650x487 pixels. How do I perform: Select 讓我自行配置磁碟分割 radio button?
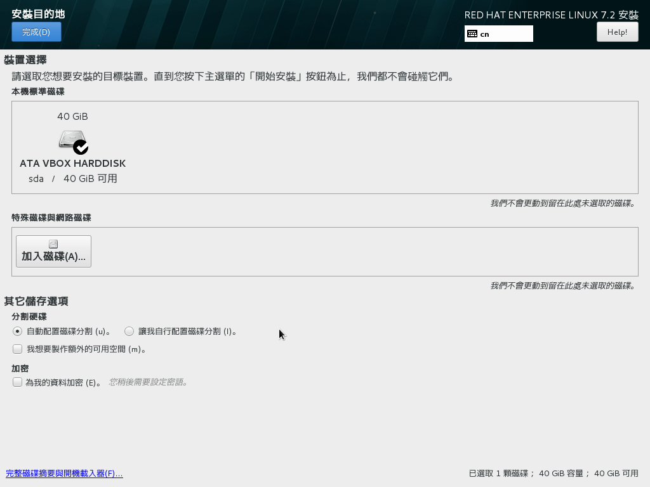129,331
